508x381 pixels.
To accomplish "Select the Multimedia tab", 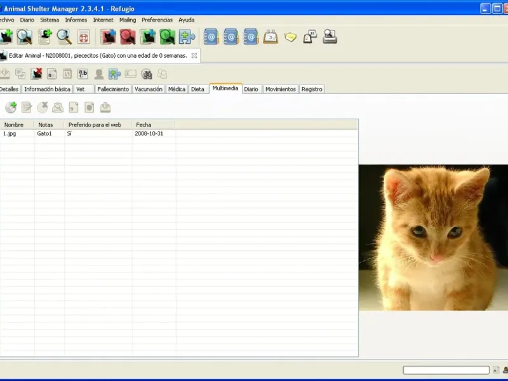I will click(225, 88).
